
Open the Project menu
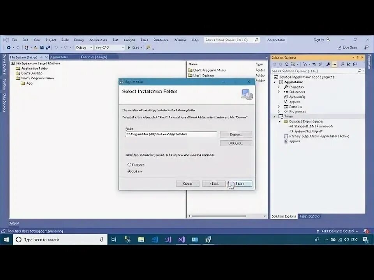pyautogui.click(x=51, y=40)
